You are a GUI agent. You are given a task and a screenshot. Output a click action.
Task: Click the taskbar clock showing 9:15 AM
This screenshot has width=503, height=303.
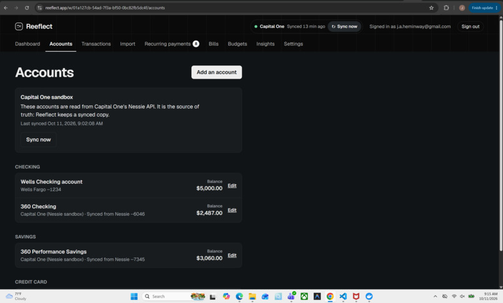click(488, 296)
